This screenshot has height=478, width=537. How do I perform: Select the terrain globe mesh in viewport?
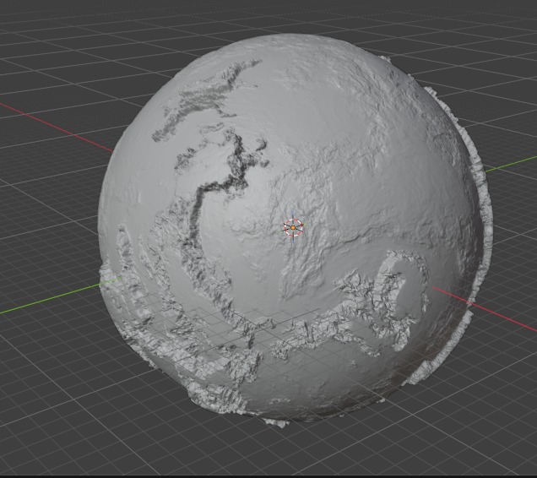click(x=296, y=230)
